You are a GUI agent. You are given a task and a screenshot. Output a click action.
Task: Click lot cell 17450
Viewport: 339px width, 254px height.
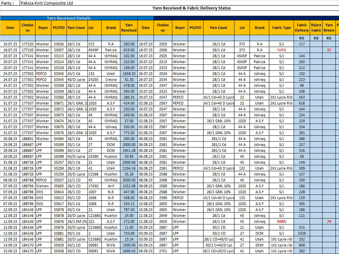point(95,186)
